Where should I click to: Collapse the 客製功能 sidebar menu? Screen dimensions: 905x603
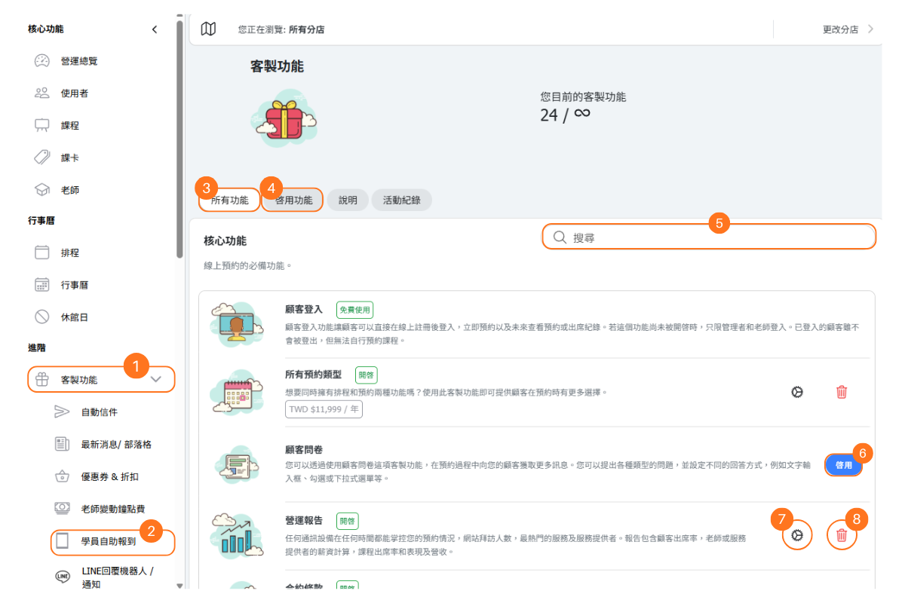tap(156, 379)
